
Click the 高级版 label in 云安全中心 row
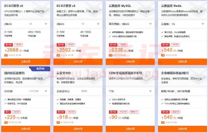point(84,91)
